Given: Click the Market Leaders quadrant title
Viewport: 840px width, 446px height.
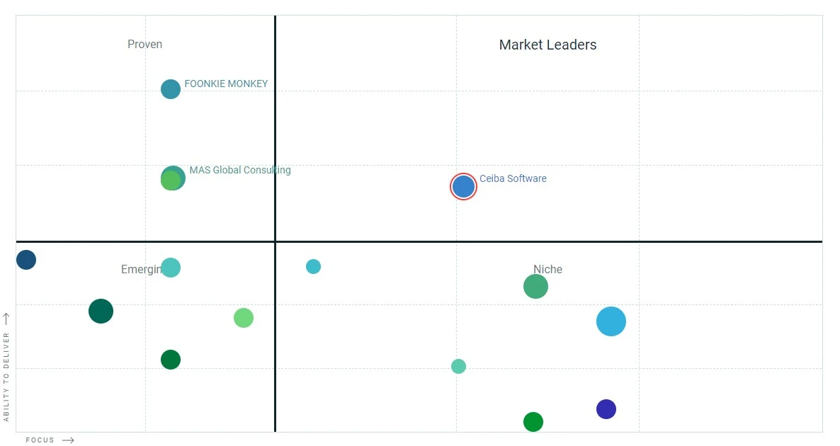Looking at the screenshot, I should click(547, 45).
